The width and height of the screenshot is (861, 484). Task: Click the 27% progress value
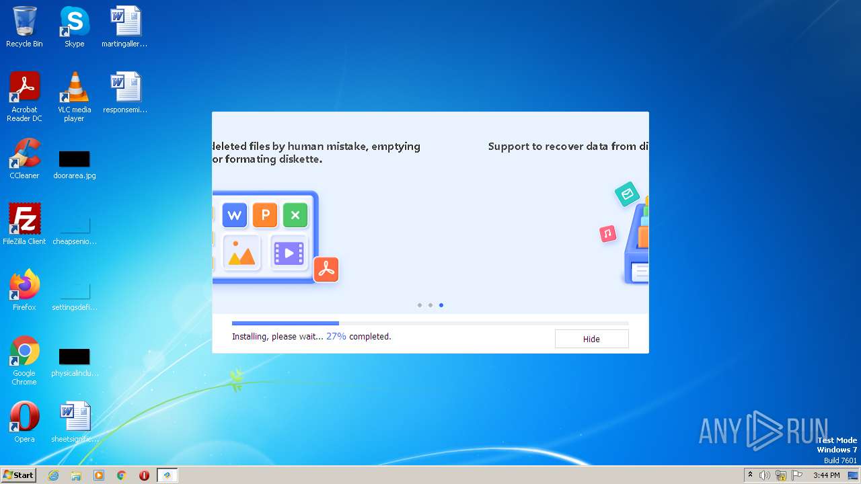point(336,336)
